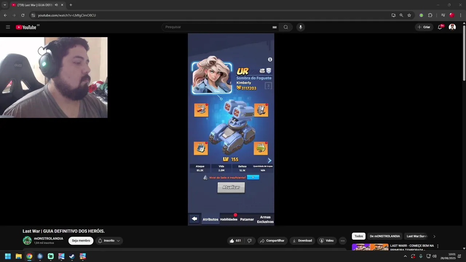Click the Seja membro button
Screen dimensions: 466x262
tap(81, 241)
